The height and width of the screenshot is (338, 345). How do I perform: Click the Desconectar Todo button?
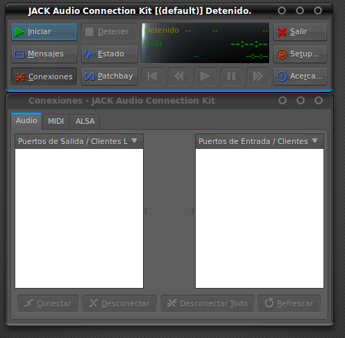click(208, 303)
